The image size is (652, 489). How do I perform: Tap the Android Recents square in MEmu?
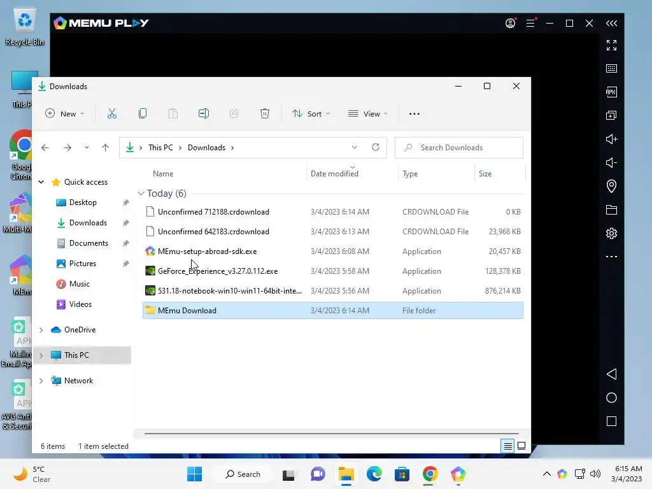coord(611,422)
